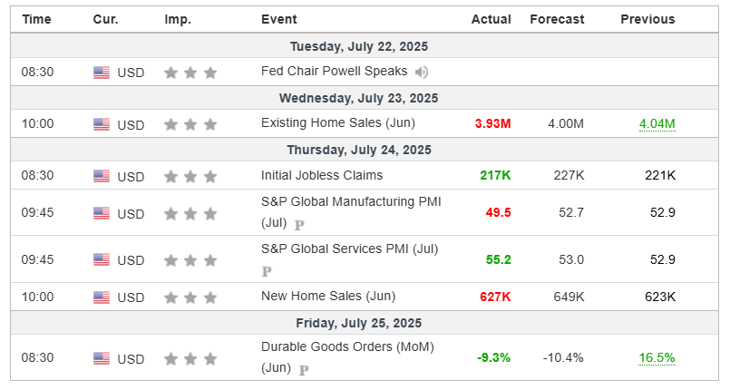Image resolution: width=730 pixels, height=390 pixels.
Task: Click the US flag in the Existing Home Sales row
Action: tap(102, 124)
